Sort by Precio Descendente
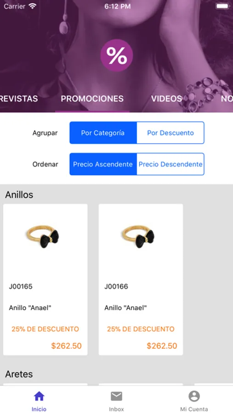The width and height of the screenshot is (233, 413). click(170, 164)
